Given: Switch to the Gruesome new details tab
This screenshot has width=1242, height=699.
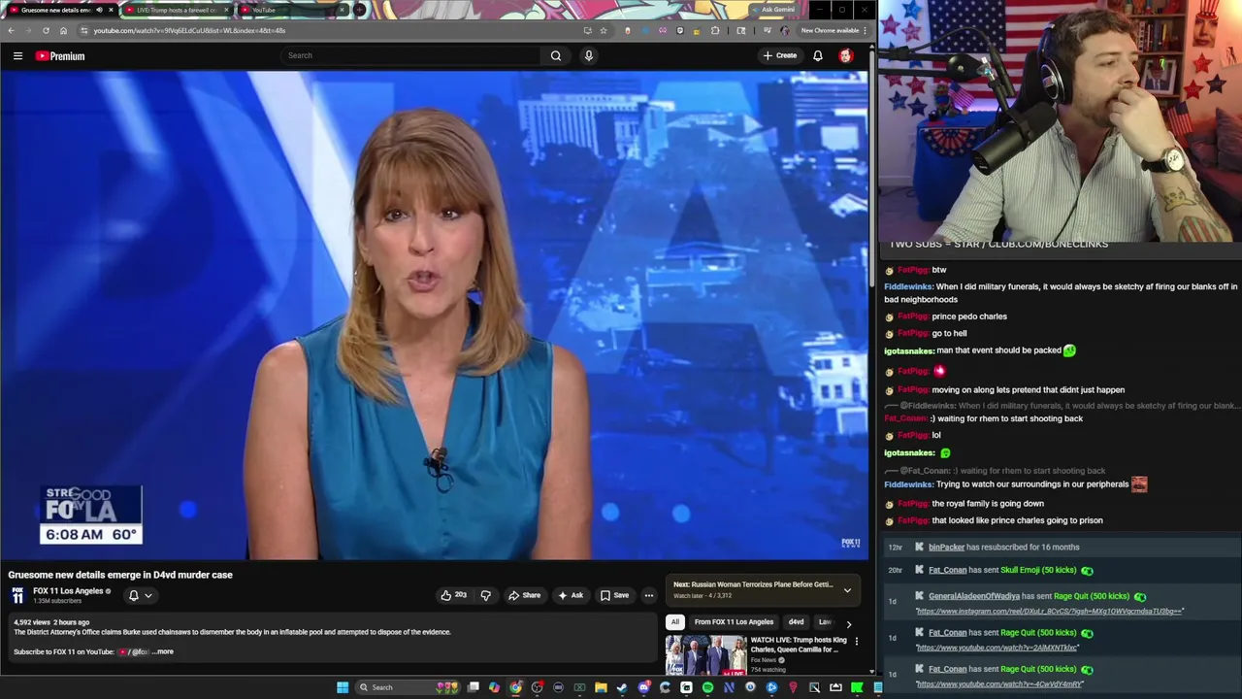Looking at the screenshot, I should [56, 10].
